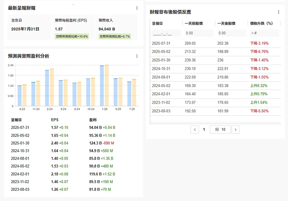Viewport: 288px width, 201px height.
Task: Sort table by 呈報日 column header
Action: (157, 24)
